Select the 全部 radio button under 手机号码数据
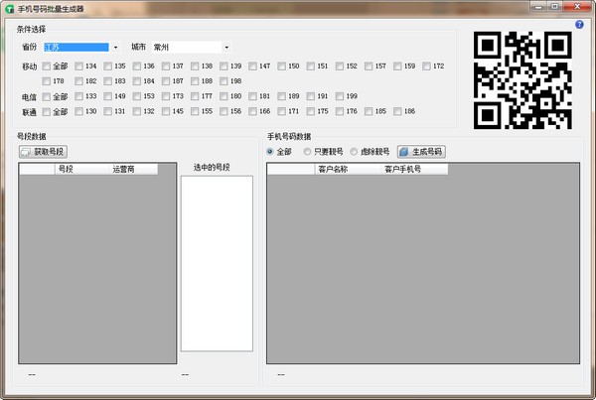The height and width of the screenshot is (400, 596). tap(270, 152)
